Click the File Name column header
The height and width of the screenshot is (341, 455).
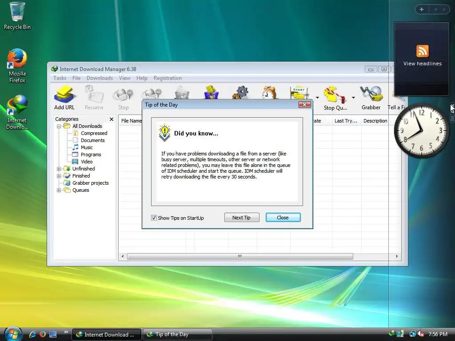point(131,121)
